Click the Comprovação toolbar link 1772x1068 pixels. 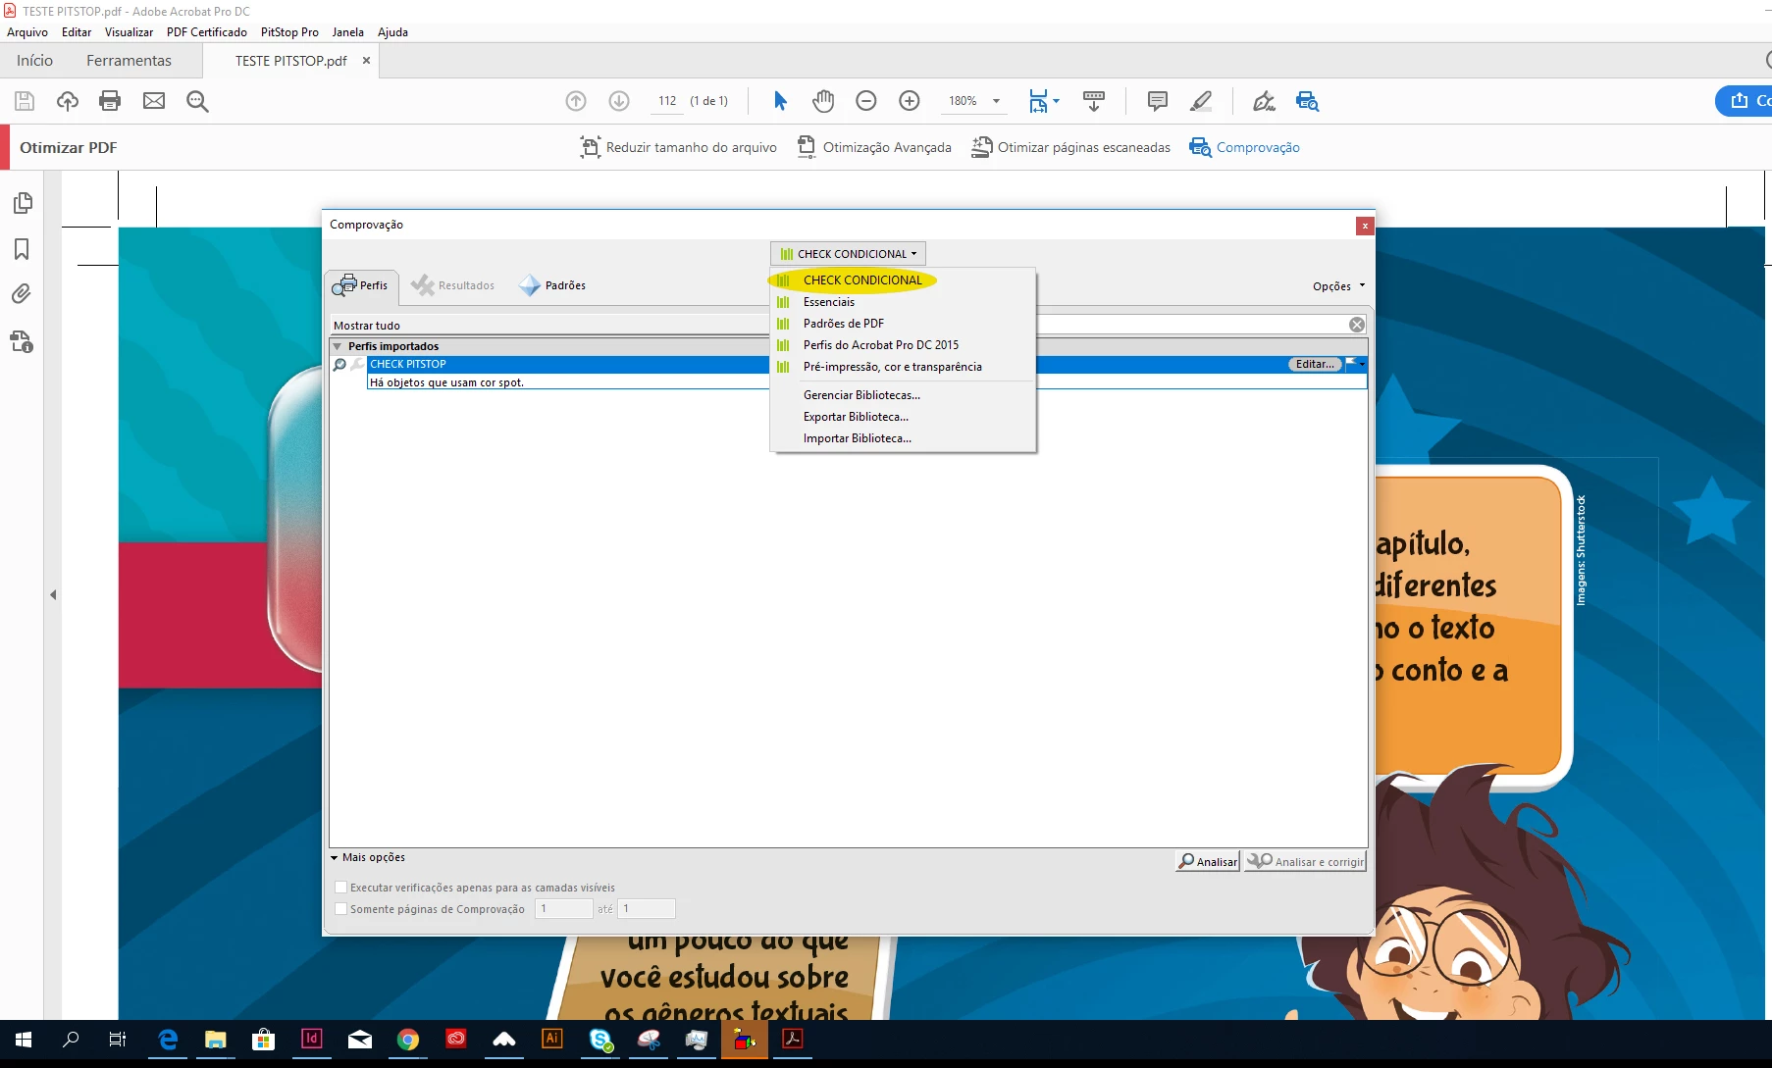tap(1244, 147)
